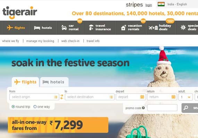The width and height of the screenshot is (198, 138).
Task: Click the stripes login link
Action: click(149, 5)
